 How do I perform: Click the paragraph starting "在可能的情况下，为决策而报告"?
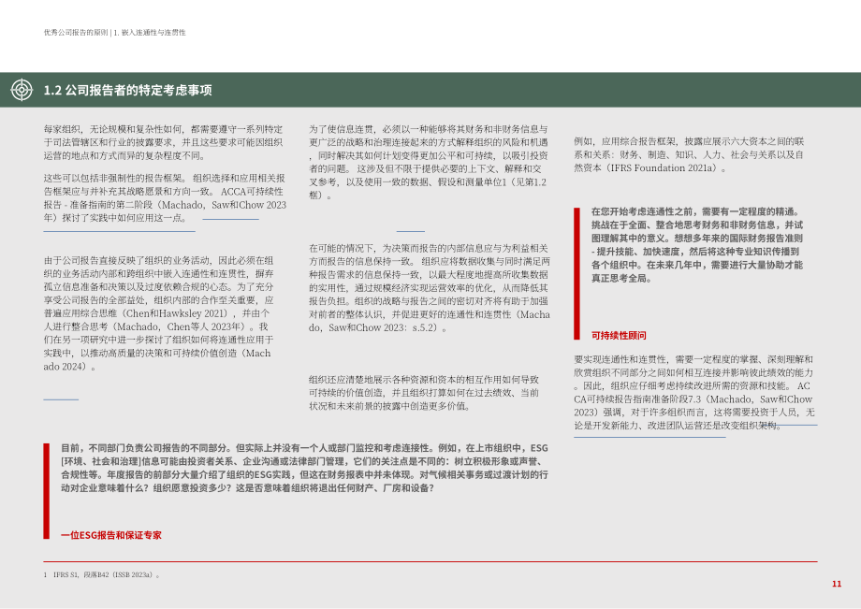click(x=430, y=288)
